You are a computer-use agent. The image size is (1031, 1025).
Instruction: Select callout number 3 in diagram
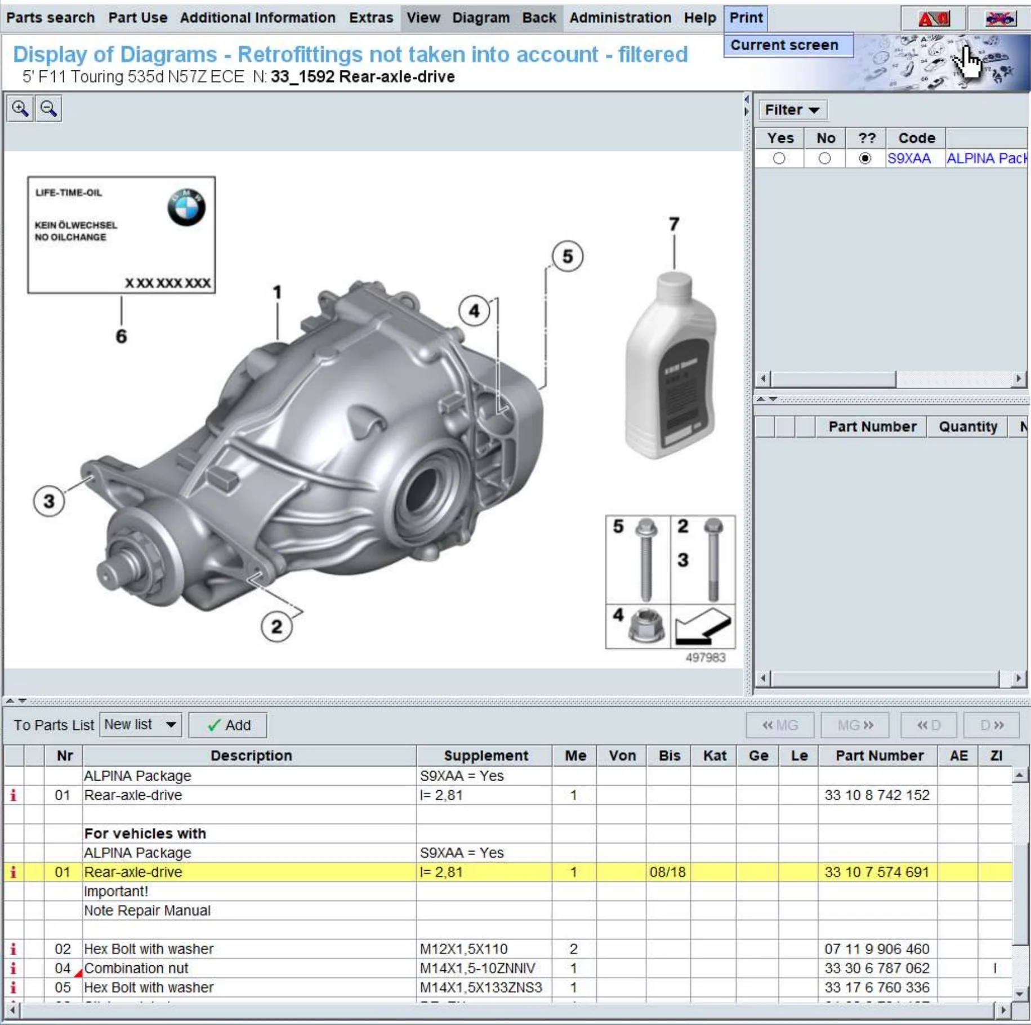[49, 501]
